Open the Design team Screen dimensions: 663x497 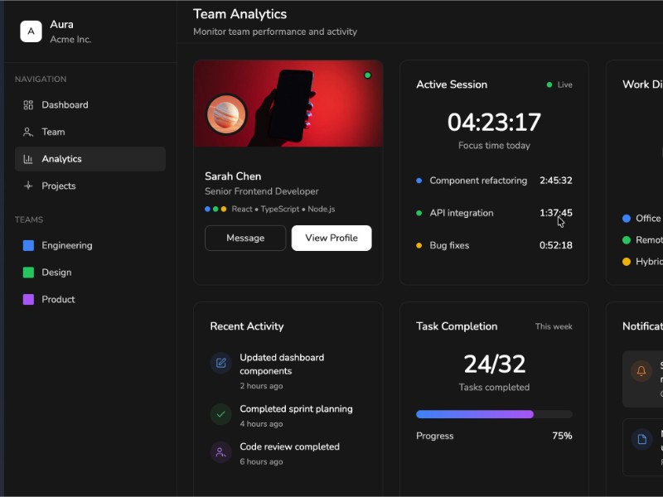point(90,273)
